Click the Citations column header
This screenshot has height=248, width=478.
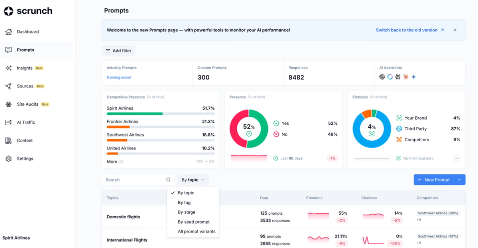pos(369,198)
